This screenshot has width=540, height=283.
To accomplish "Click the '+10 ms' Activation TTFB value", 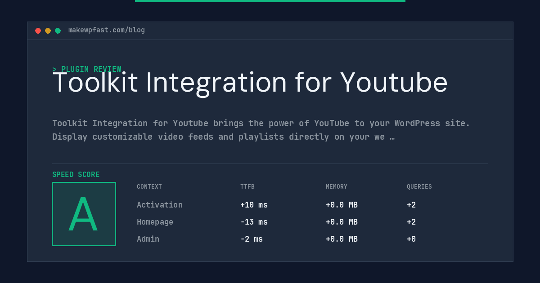I will [x=254, y=205].
